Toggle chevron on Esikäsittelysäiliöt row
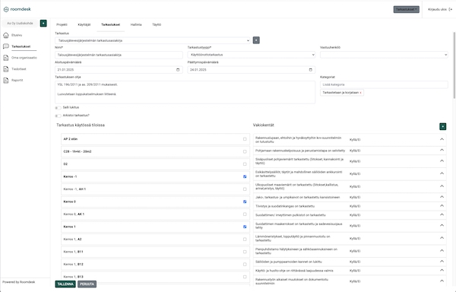 tap(442, 173)
